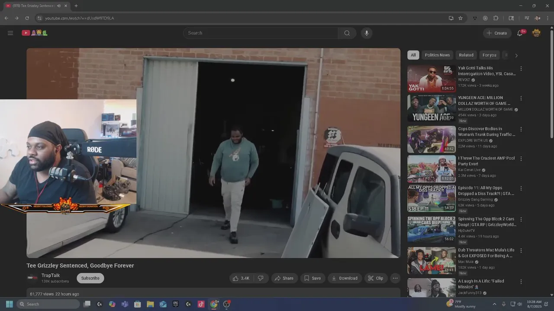
Task: Select the Related filter chip
Action: 466,55
